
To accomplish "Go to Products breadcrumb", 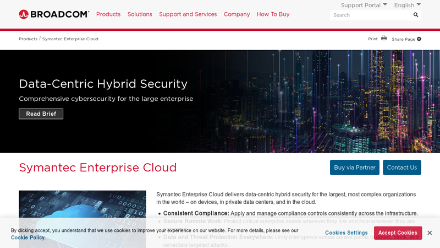I will click(28, 39).
